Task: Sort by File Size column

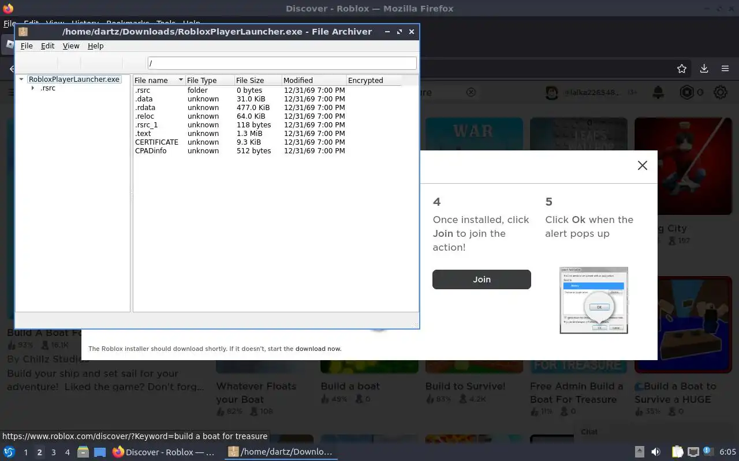Action: tap(258, 80)
